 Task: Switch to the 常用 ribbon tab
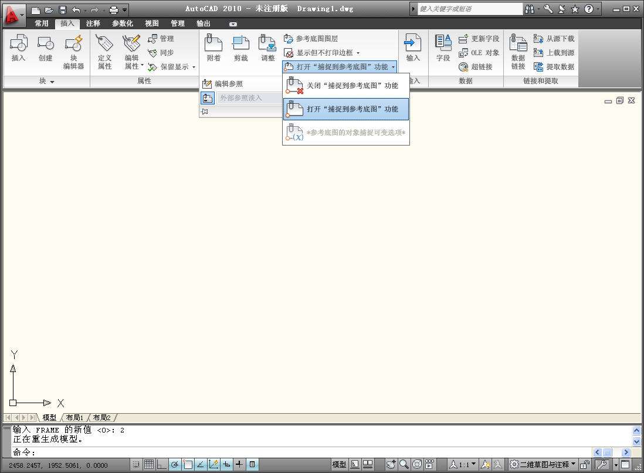42,23
